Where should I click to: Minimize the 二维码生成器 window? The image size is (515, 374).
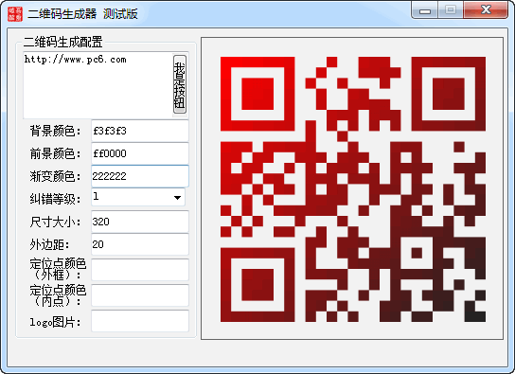pyautogui.click(x=425, y=10)
